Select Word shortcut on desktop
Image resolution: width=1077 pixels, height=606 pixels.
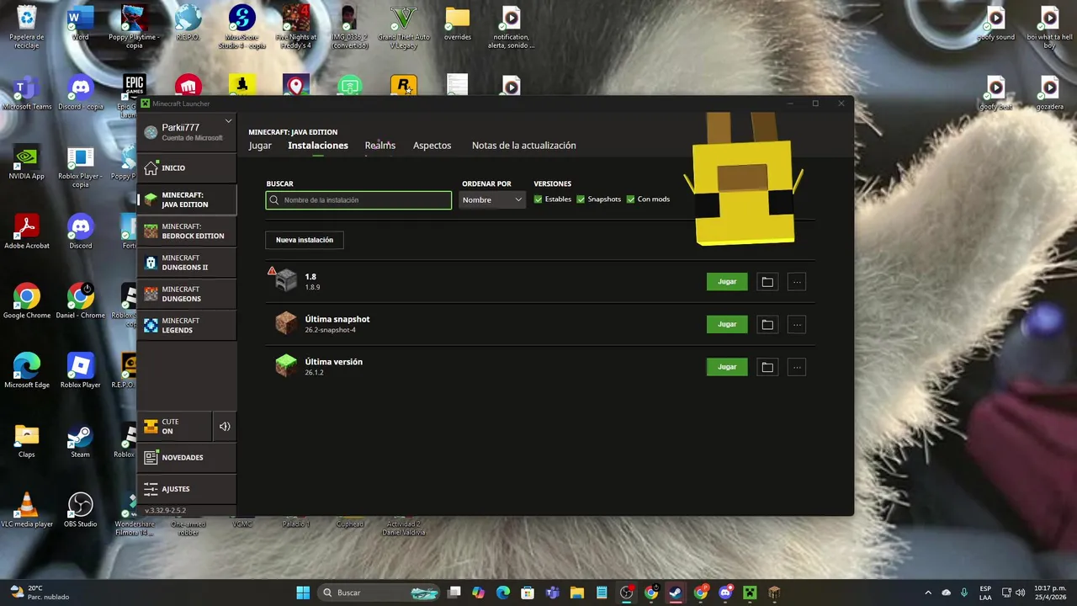point(80,24)
